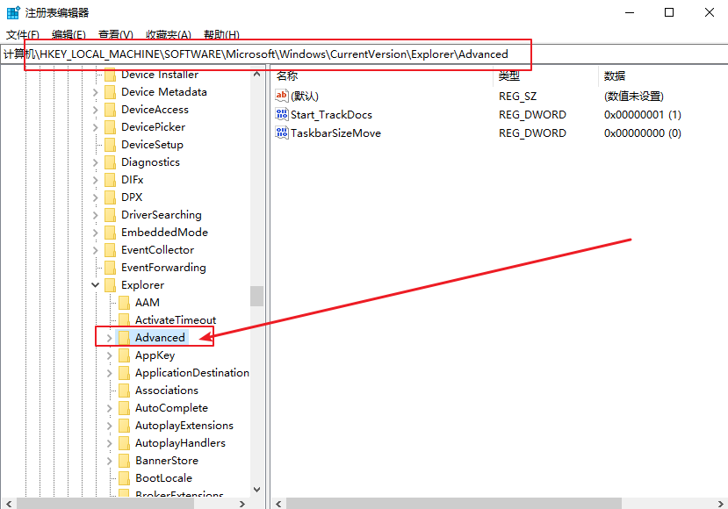728x509 pixels.
Task: Click the TaskbarSizeMove DWORD value icon
Action: point(282,133)
